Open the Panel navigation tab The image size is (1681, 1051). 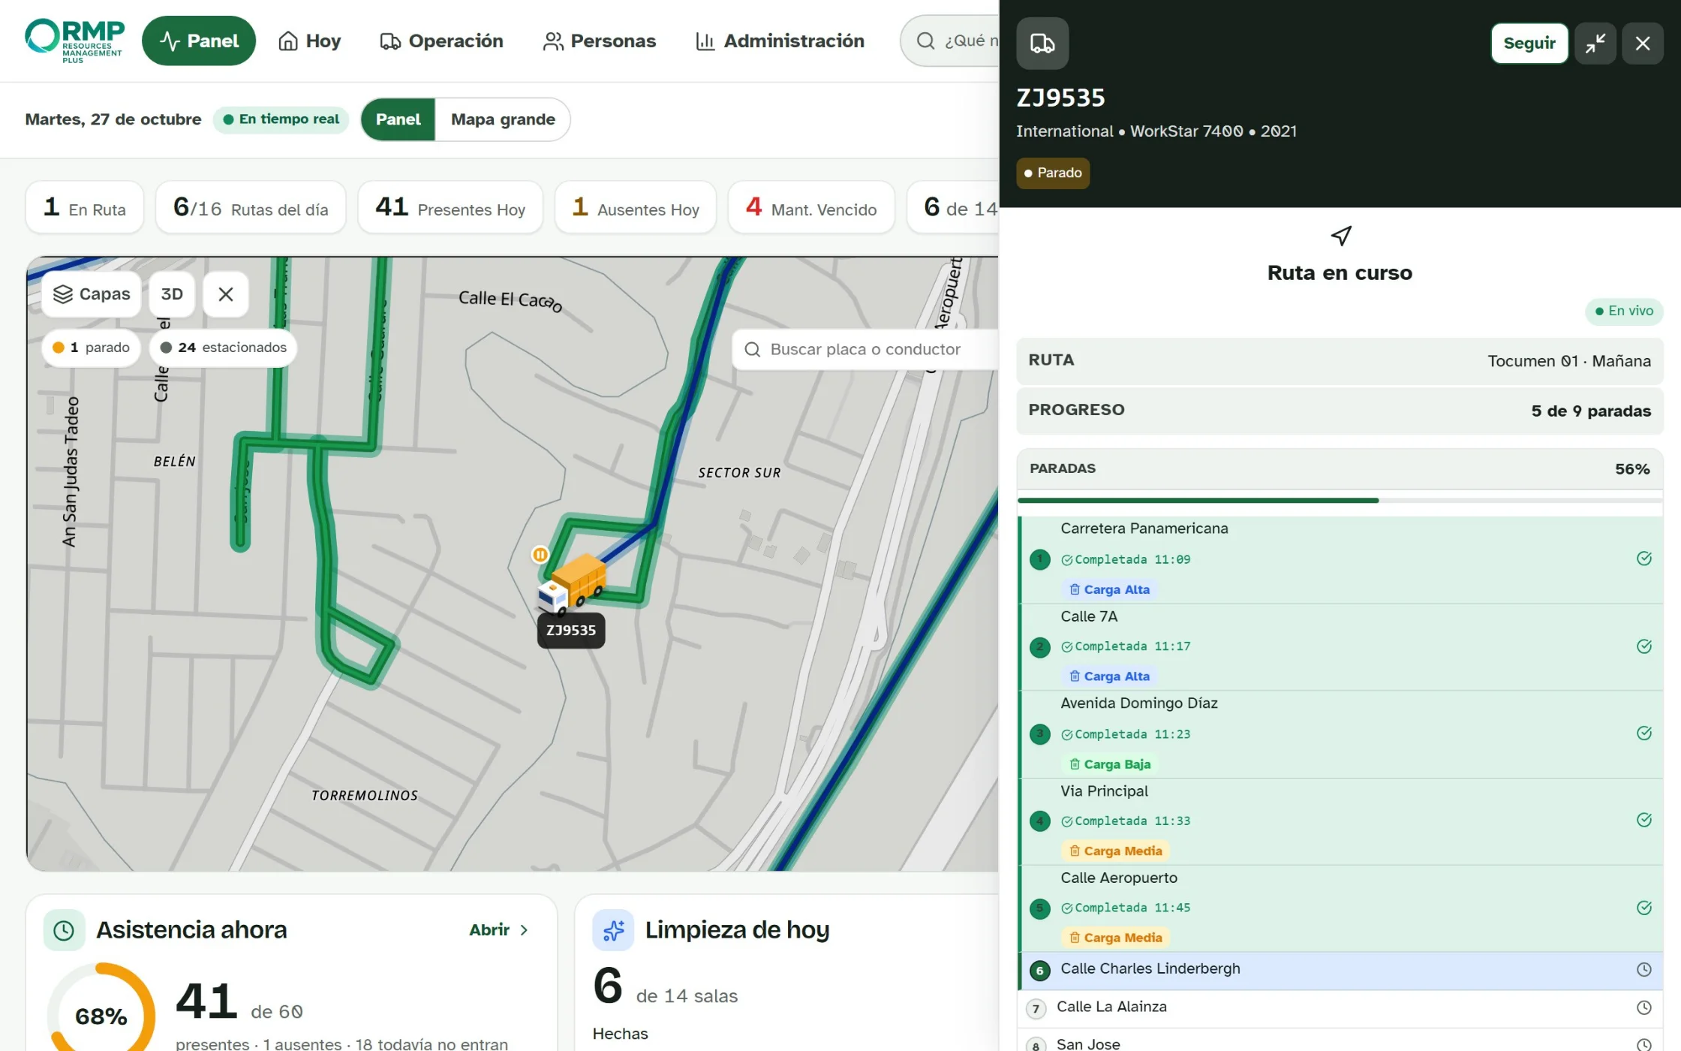coord(199,41)
